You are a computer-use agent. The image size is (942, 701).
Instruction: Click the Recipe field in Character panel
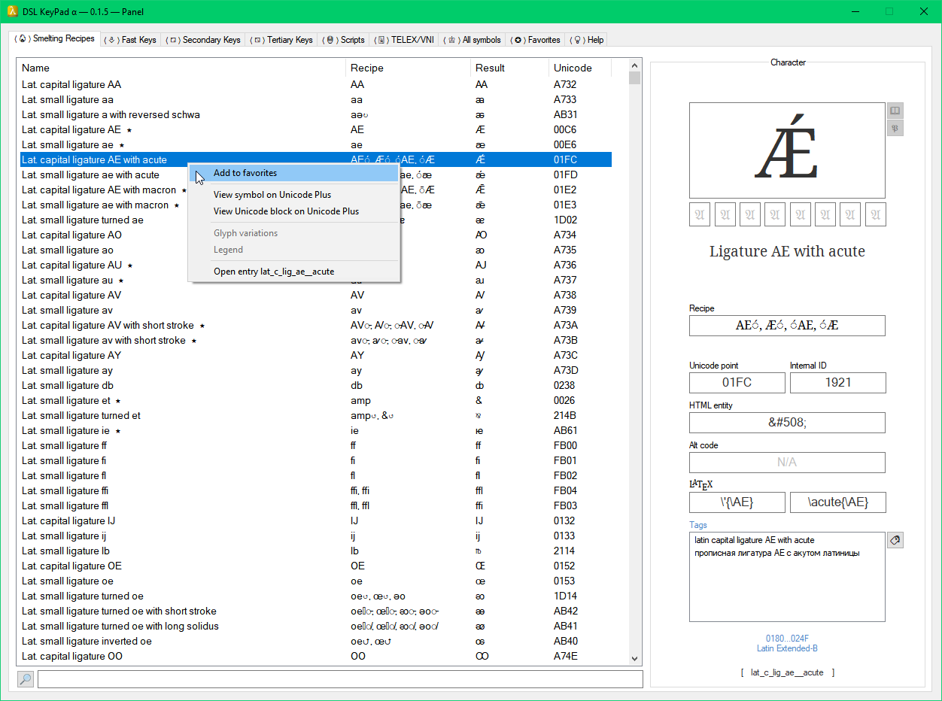787,326
